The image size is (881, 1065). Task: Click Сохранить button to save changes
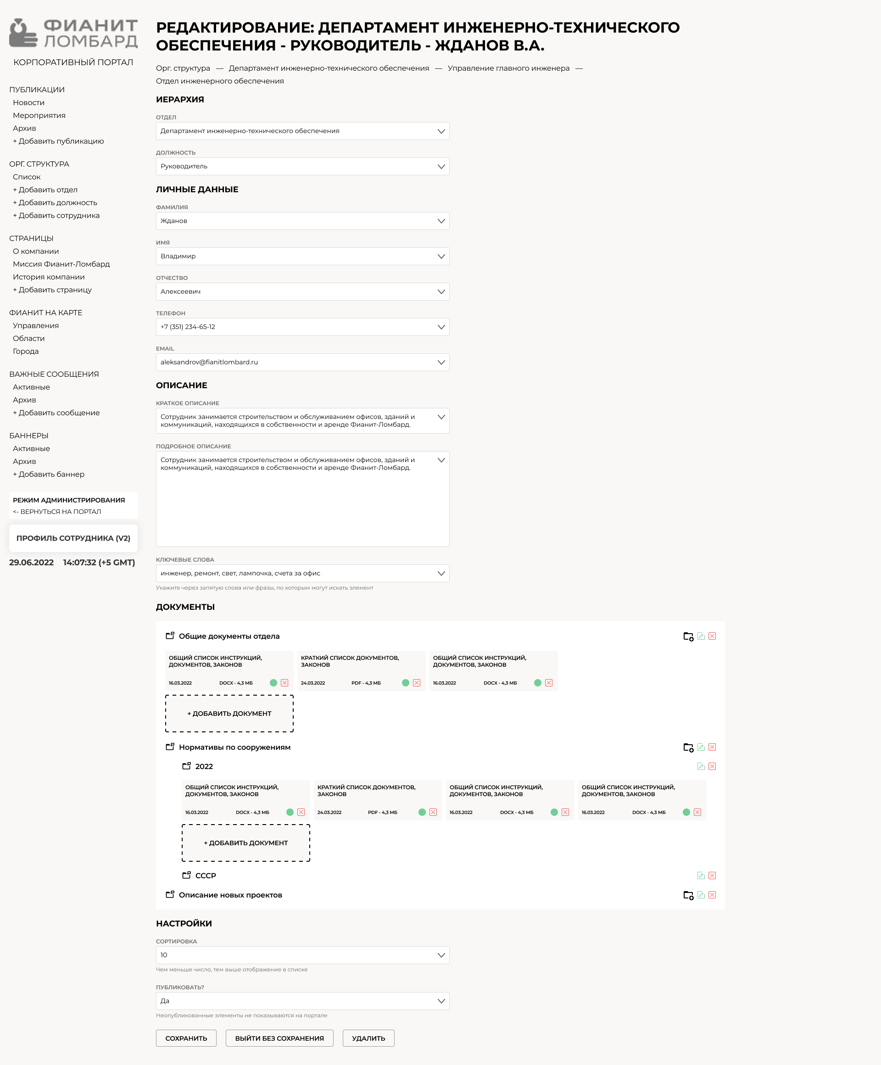click(x=186, y=1037)
